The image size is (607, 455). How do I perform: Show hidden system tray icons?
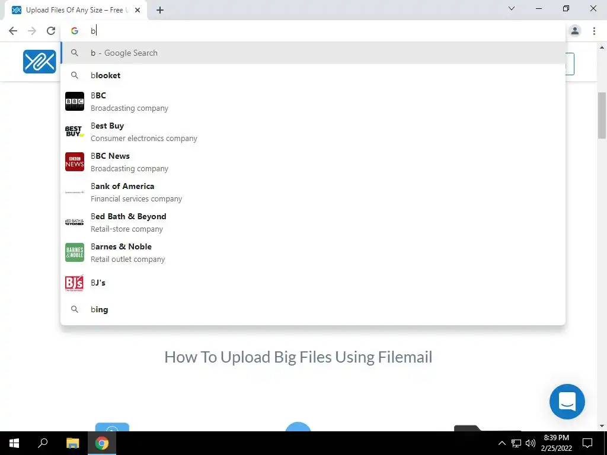pyautogui.click(x=501, y=443)
